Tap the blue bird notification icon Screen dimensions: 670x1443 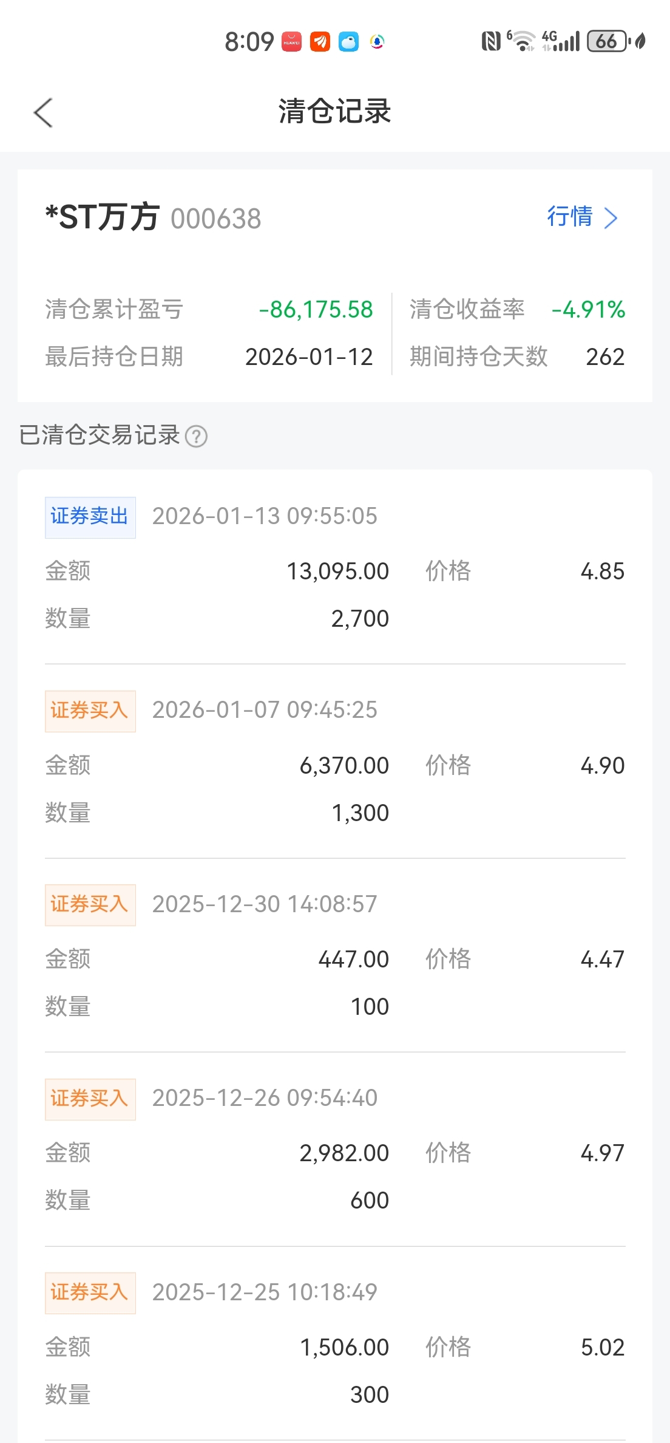(x=348, y=42)
